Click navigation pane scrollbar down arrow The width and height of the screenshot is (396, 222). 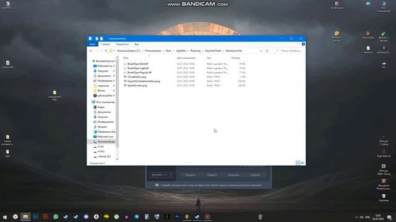point(117,159)
